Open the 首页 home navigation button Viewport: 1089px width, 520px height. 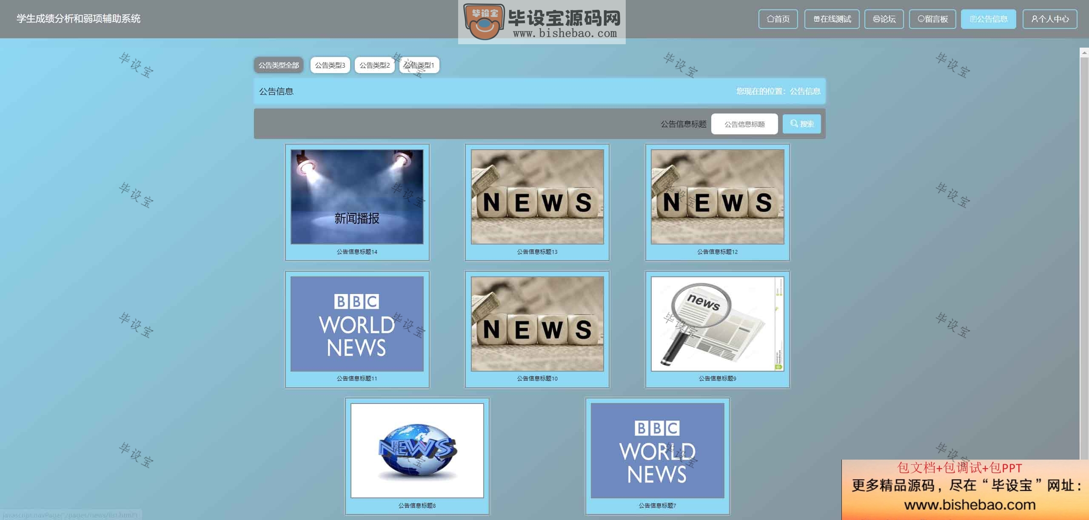(778, 19)
